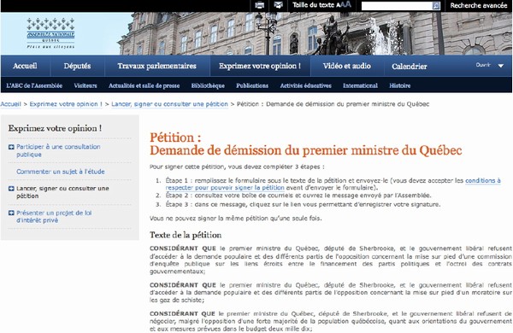The width and height of the screenshot is (513, 333).
Task: Open the Députés menu
Action: tap(77, 66)
